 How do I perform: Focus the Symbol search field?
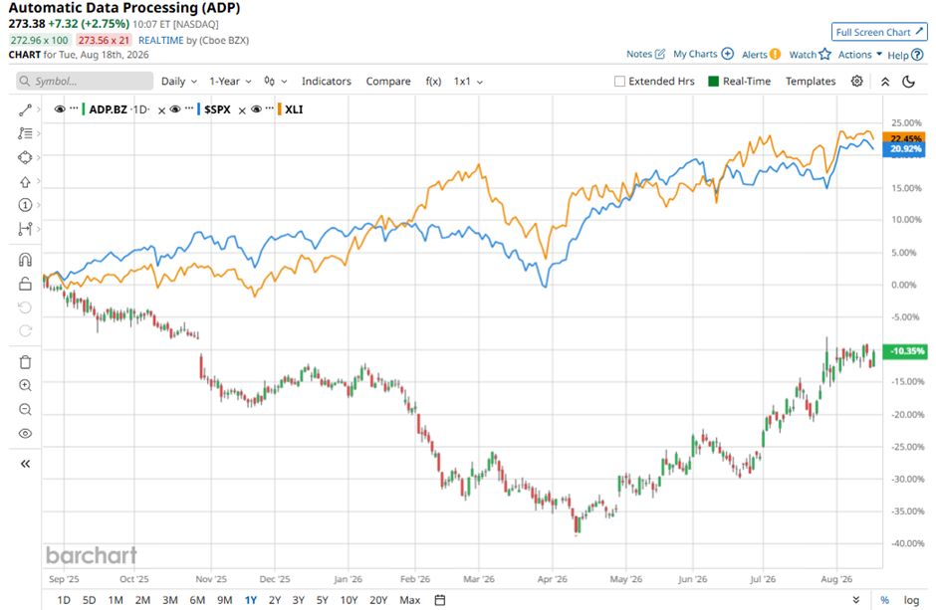85,81
